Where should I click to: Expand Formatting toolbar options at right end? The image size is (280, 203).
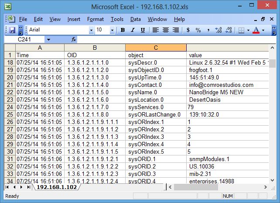[x=273, y=30]
